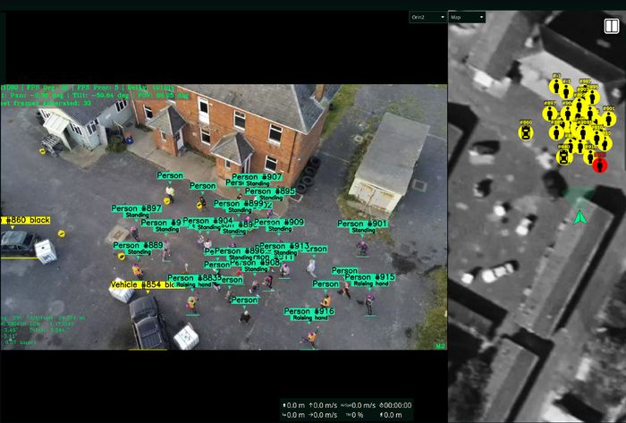Image resolution: width=626 pixels, height=423 pixels.
Task: Click the yellow circle marker beside parked car
Action: click(x=61, y=233)
